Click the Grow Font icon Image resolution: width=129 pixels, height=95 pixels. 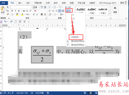[x=34, y=14]
